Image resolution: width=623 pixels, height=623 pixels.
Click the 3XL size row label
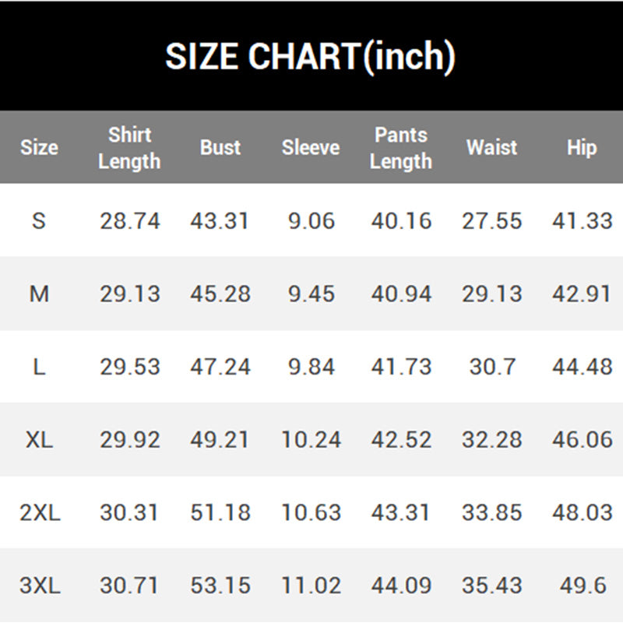pos(39,586)
